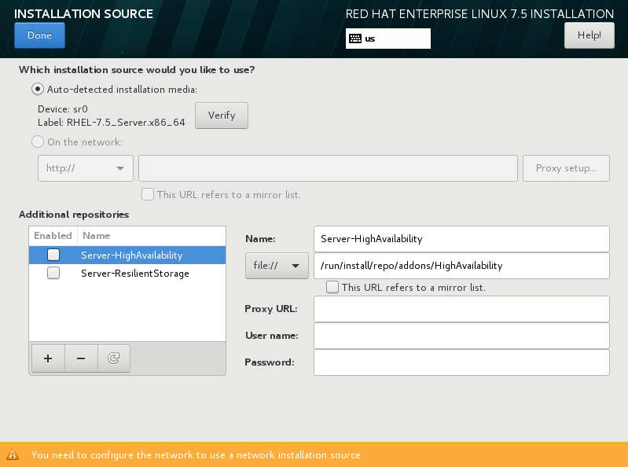Click the us keyboard layout indicator

388,39
